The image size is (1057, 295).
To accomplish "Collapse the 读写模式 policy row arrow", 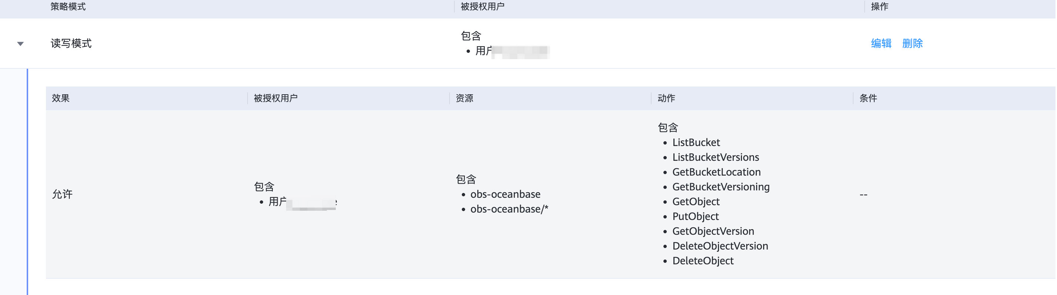I will tap(20, 44).
